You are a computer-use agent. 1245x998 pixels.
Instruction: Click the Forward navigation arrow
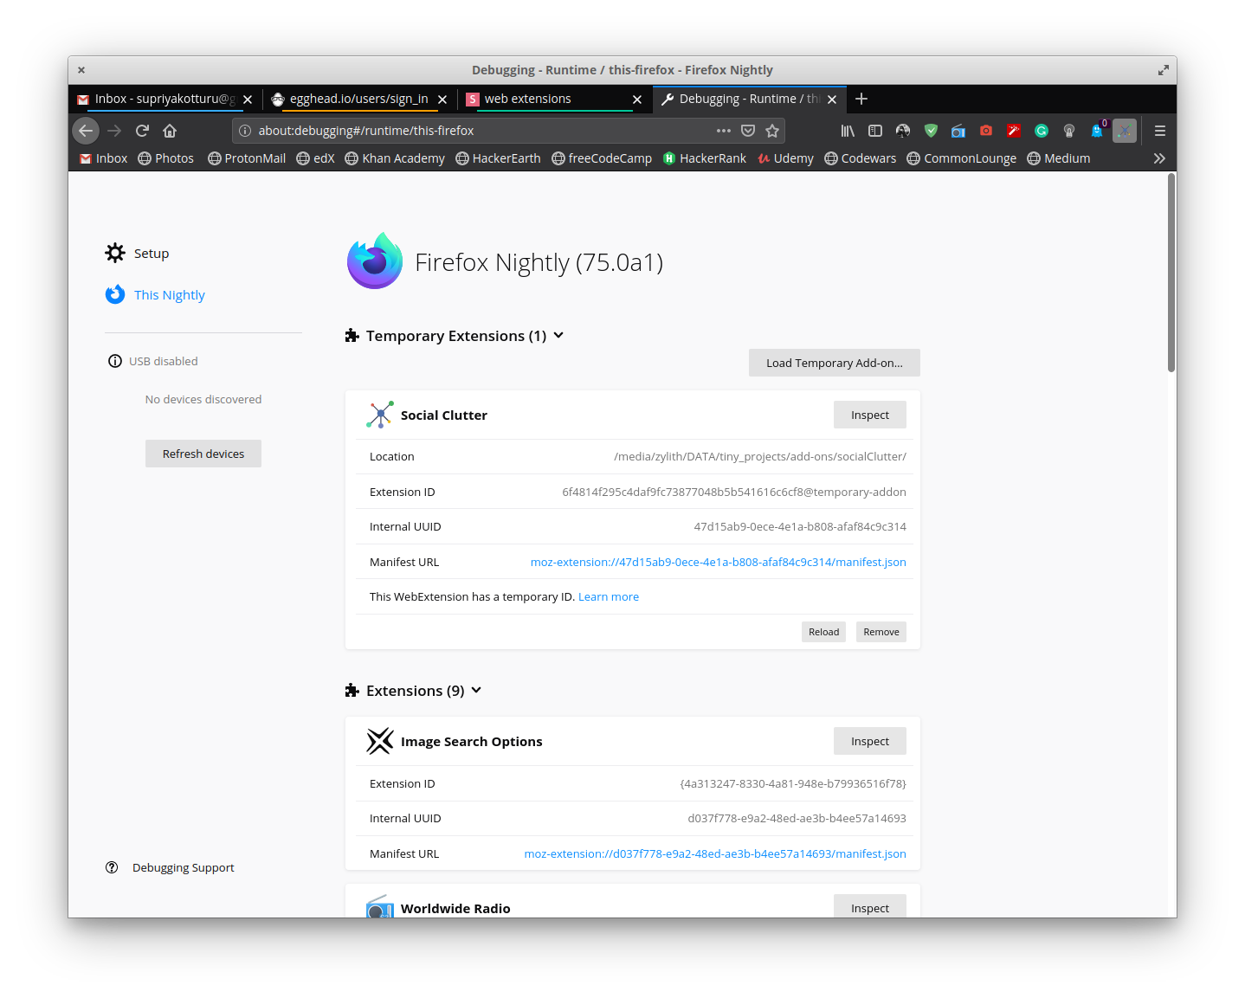(114, 131)
